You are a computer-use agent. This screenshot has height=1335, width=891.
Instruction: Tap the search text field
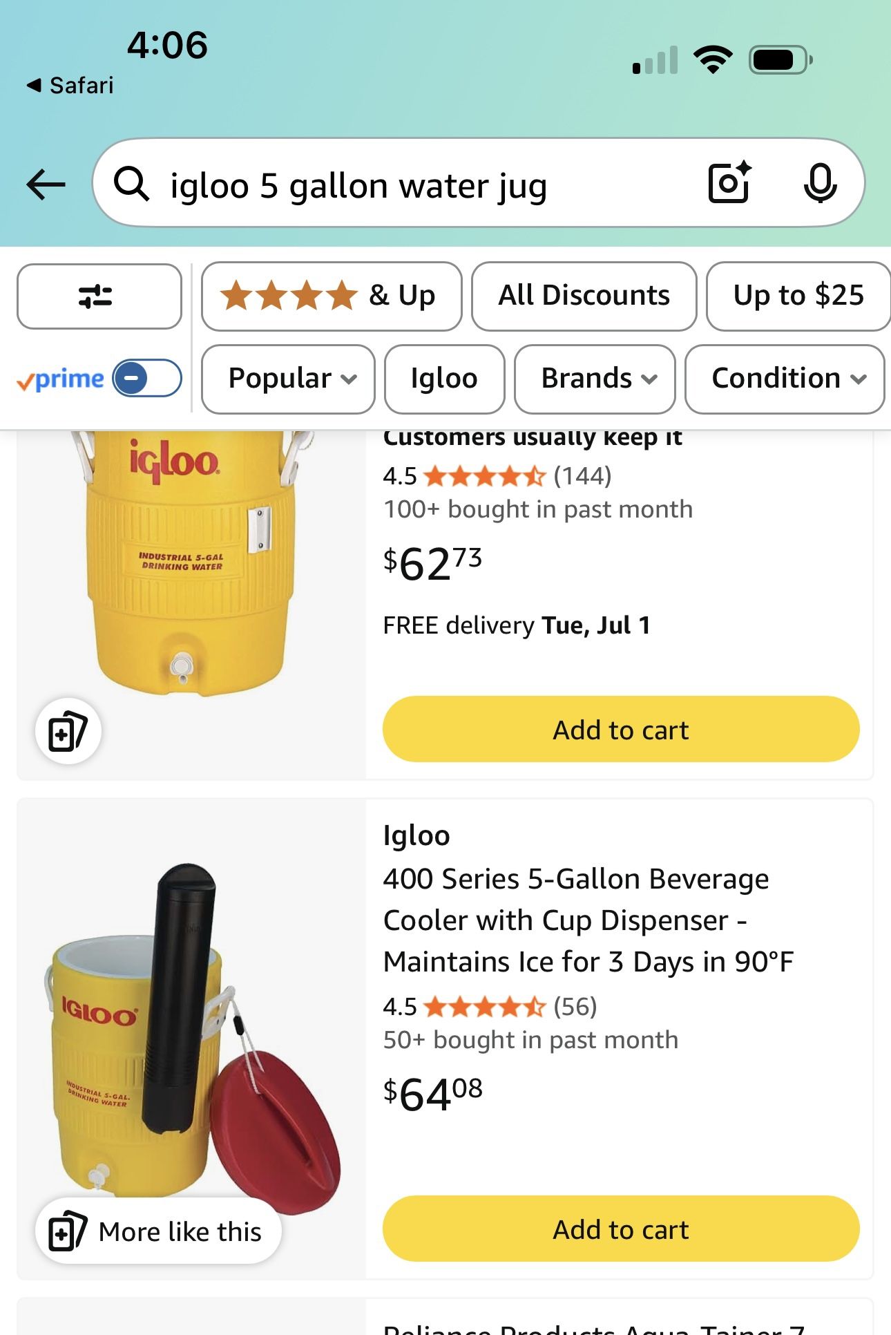(414, 186)
